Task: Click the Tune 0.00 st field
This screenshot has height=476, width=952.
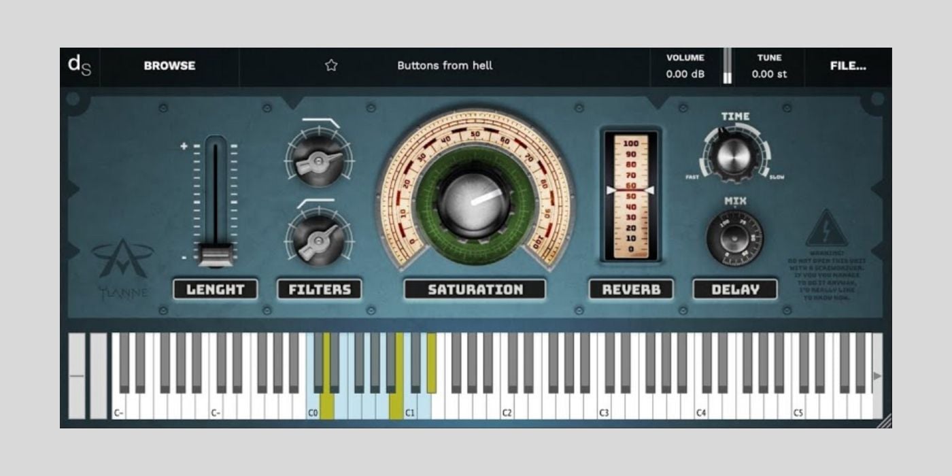Action: tap(769, 67)
